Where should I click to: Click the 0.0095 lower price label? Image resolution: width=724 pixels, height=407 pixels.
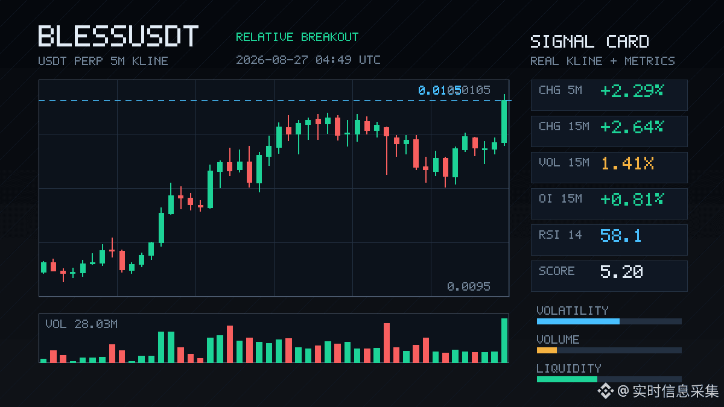point(469,286)
